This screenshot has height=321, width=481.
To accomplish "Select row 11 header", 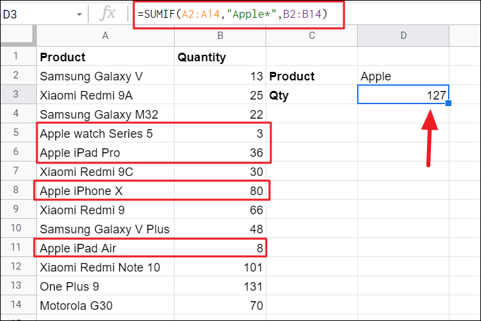I will (x=18, y=248).
